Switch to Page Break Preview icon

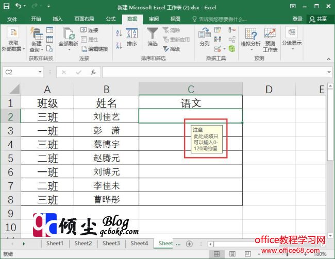247,254
